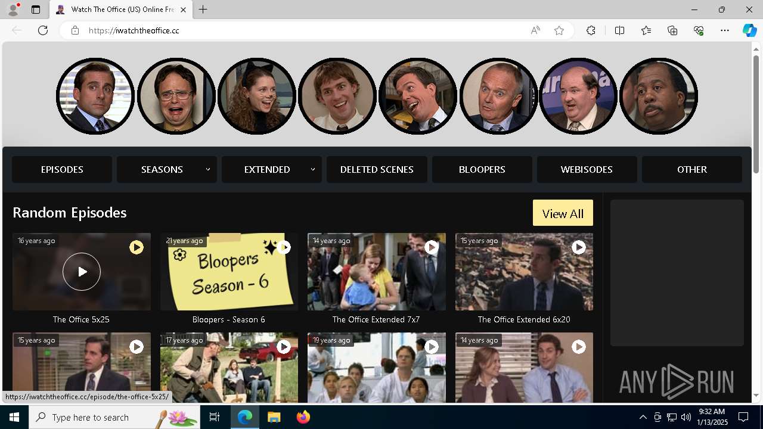
Task: Click Andy character portrait
Action: [417, 96]
